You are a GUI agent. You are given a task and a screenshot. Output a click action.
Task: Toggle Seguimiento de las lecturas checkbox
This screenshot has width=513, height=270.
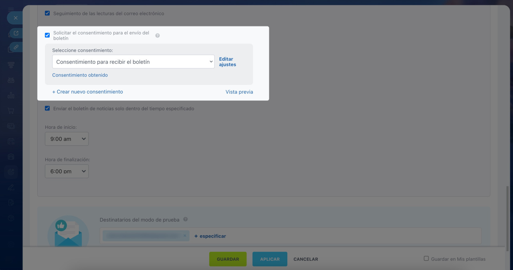(x=47, y=13)
